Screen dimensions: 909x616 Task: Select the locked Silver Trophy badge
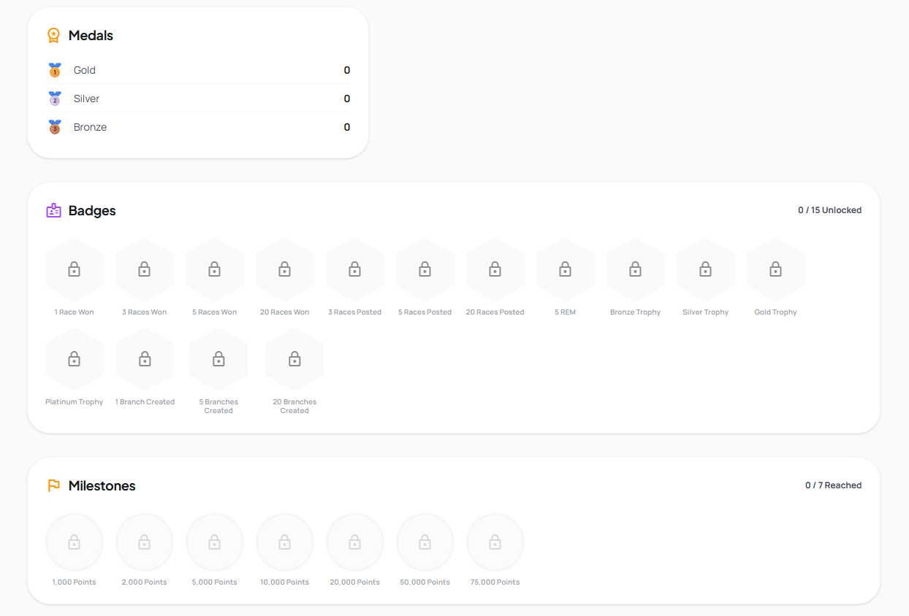click(x=706, y=270)
